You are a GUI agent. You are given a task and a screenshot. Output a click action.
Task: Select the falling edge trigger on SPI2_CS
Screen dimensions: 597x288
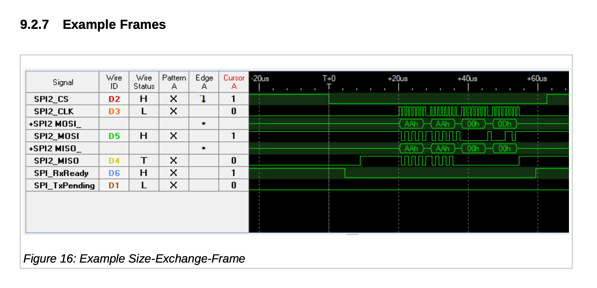(x=204, y=99)
